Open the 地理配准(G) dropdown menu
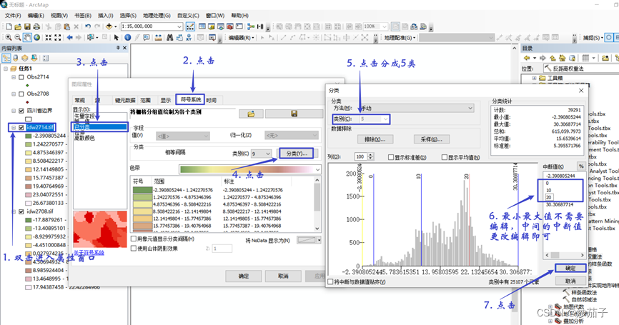 coord(400,37)
